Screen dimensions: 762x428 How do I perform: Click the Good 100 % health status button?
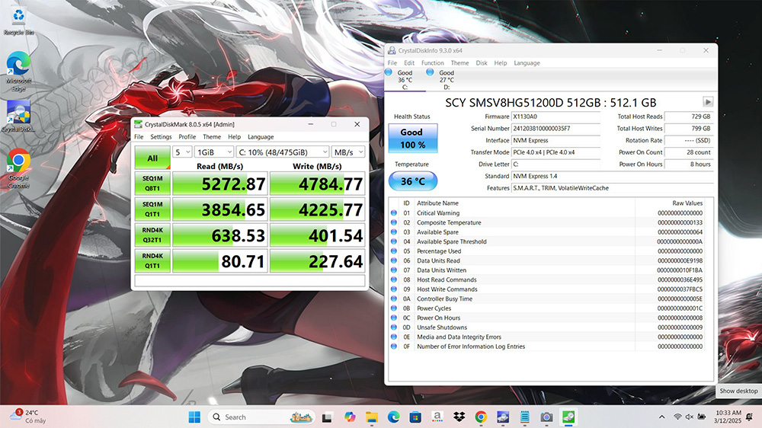pyautogui.click(x=412, y=139)
